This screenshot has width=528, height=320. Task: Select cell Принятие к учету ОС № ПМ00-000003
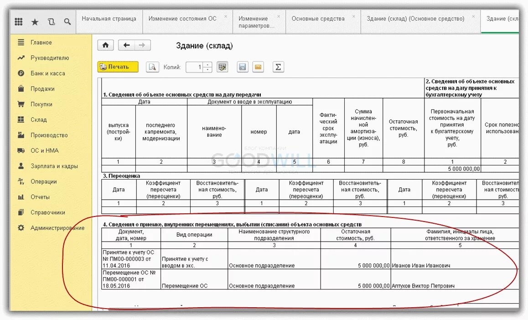[x=131, y=259]
